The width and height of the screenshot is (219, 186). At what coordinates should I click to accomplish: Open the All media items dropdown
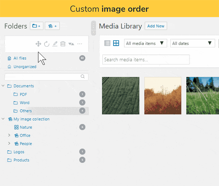146,43
